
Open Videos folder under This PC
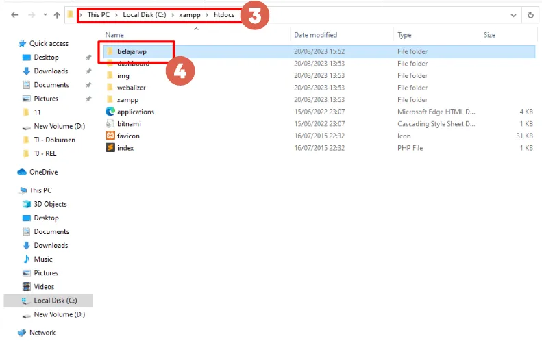tap(44, 287)
